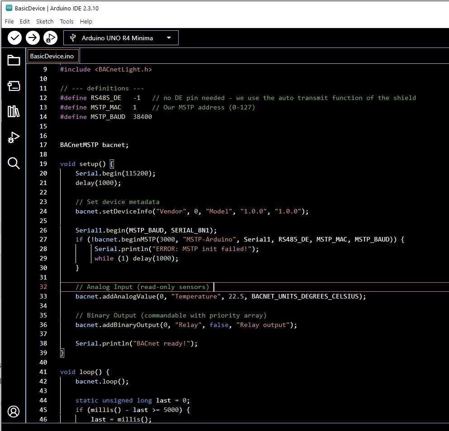The image size is (449, 431).
Task: Click the '"ERROR: MSTP init failed!"' string
Action: tap(202, 249)
